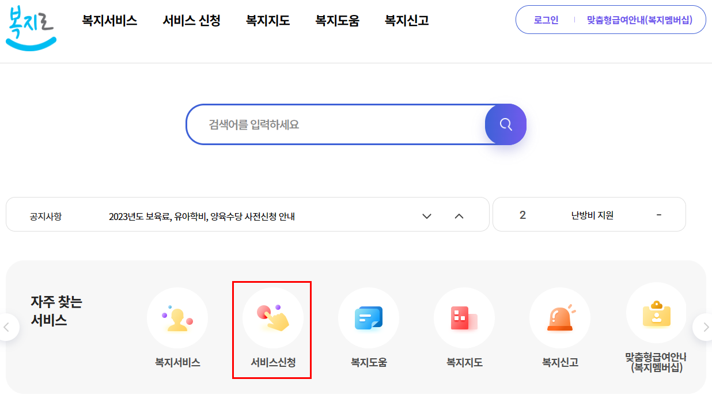Click the search input field
Screen dimensions: 712x402
point(334,124)
